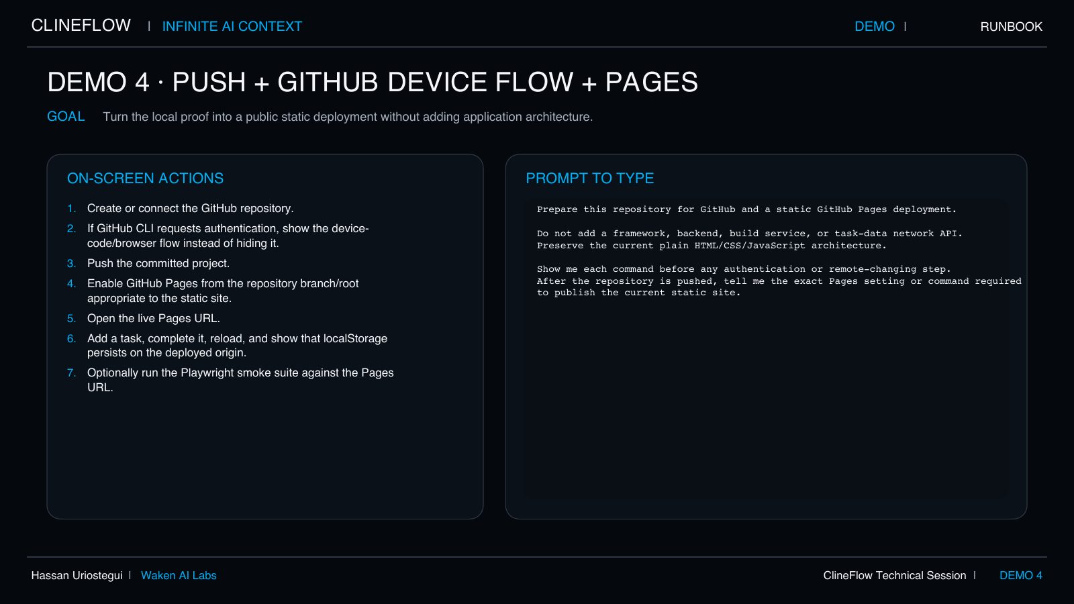The width and height of the screenshot is (1074, 604).
Task: Click prompt line 'Prepare this repository for GitHub...'
Action: (x=746, y=209)
